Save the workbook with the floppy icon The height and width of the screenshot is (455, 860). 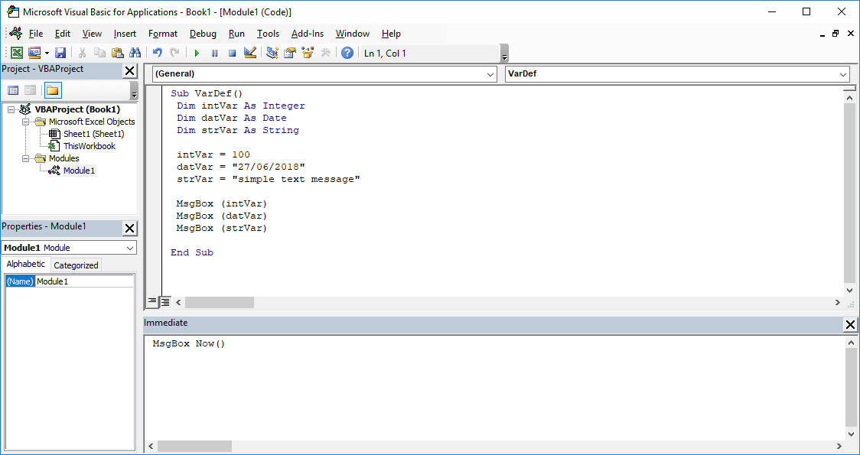[60, 53]
